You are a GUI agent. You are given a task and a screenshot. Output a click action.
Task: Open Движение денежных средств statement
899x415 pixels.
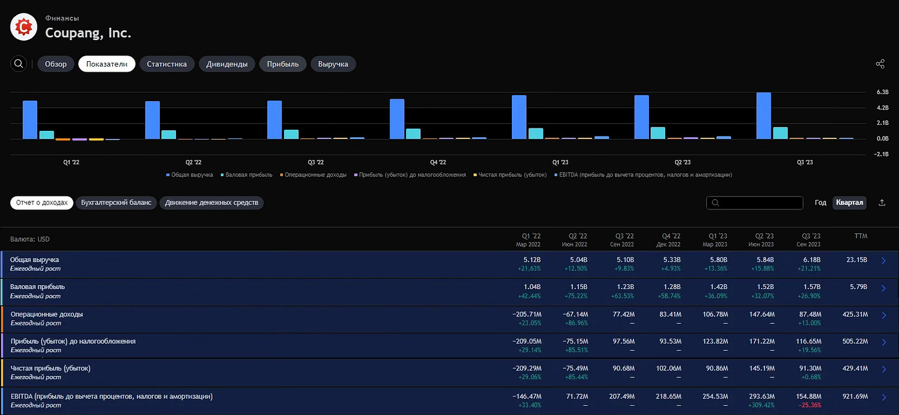pos(212,203)
